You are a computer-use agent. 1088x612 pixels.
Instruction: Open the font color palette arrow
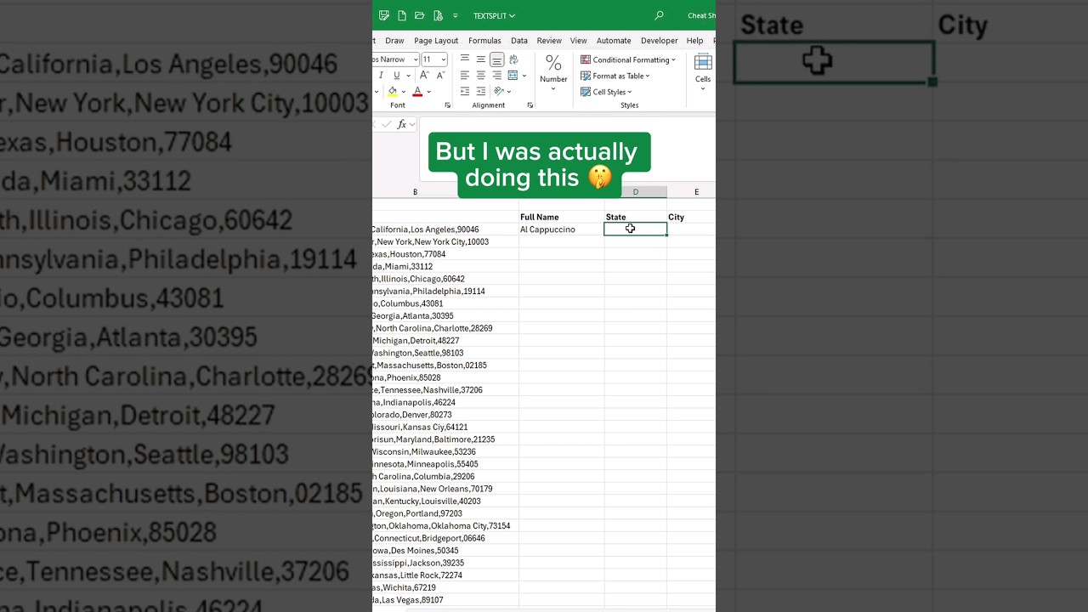428,92
